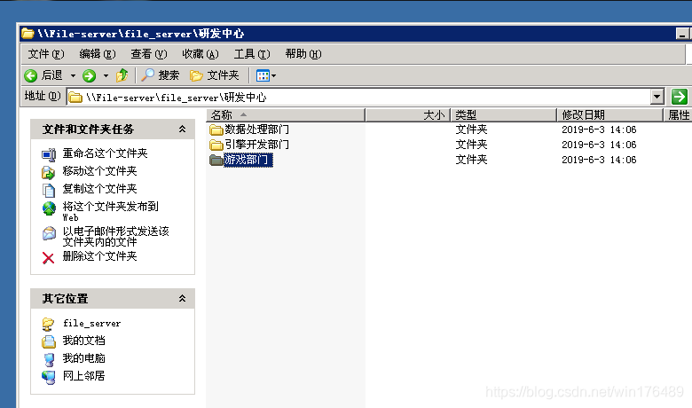Select the 引擎开发部门 folder icon
This screenshot has height=408, width=692.
216,145
